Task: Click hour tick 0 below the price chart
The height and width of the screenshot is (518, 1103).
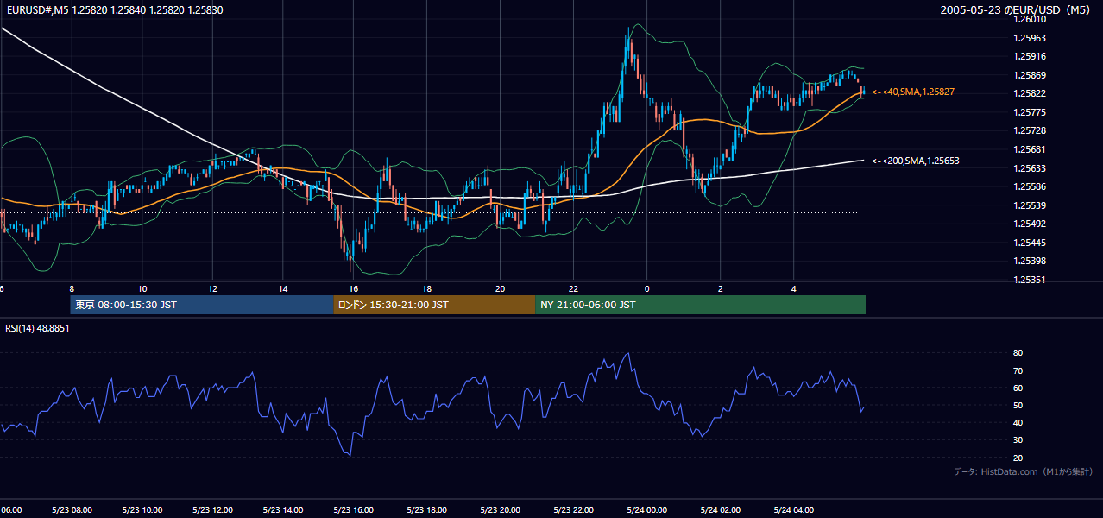Action: 646,288
